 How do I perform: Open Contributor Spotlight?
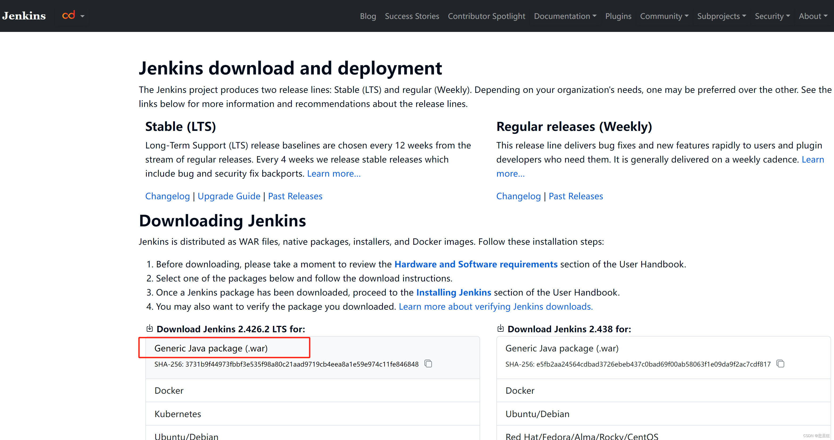[x=486, y=16]
